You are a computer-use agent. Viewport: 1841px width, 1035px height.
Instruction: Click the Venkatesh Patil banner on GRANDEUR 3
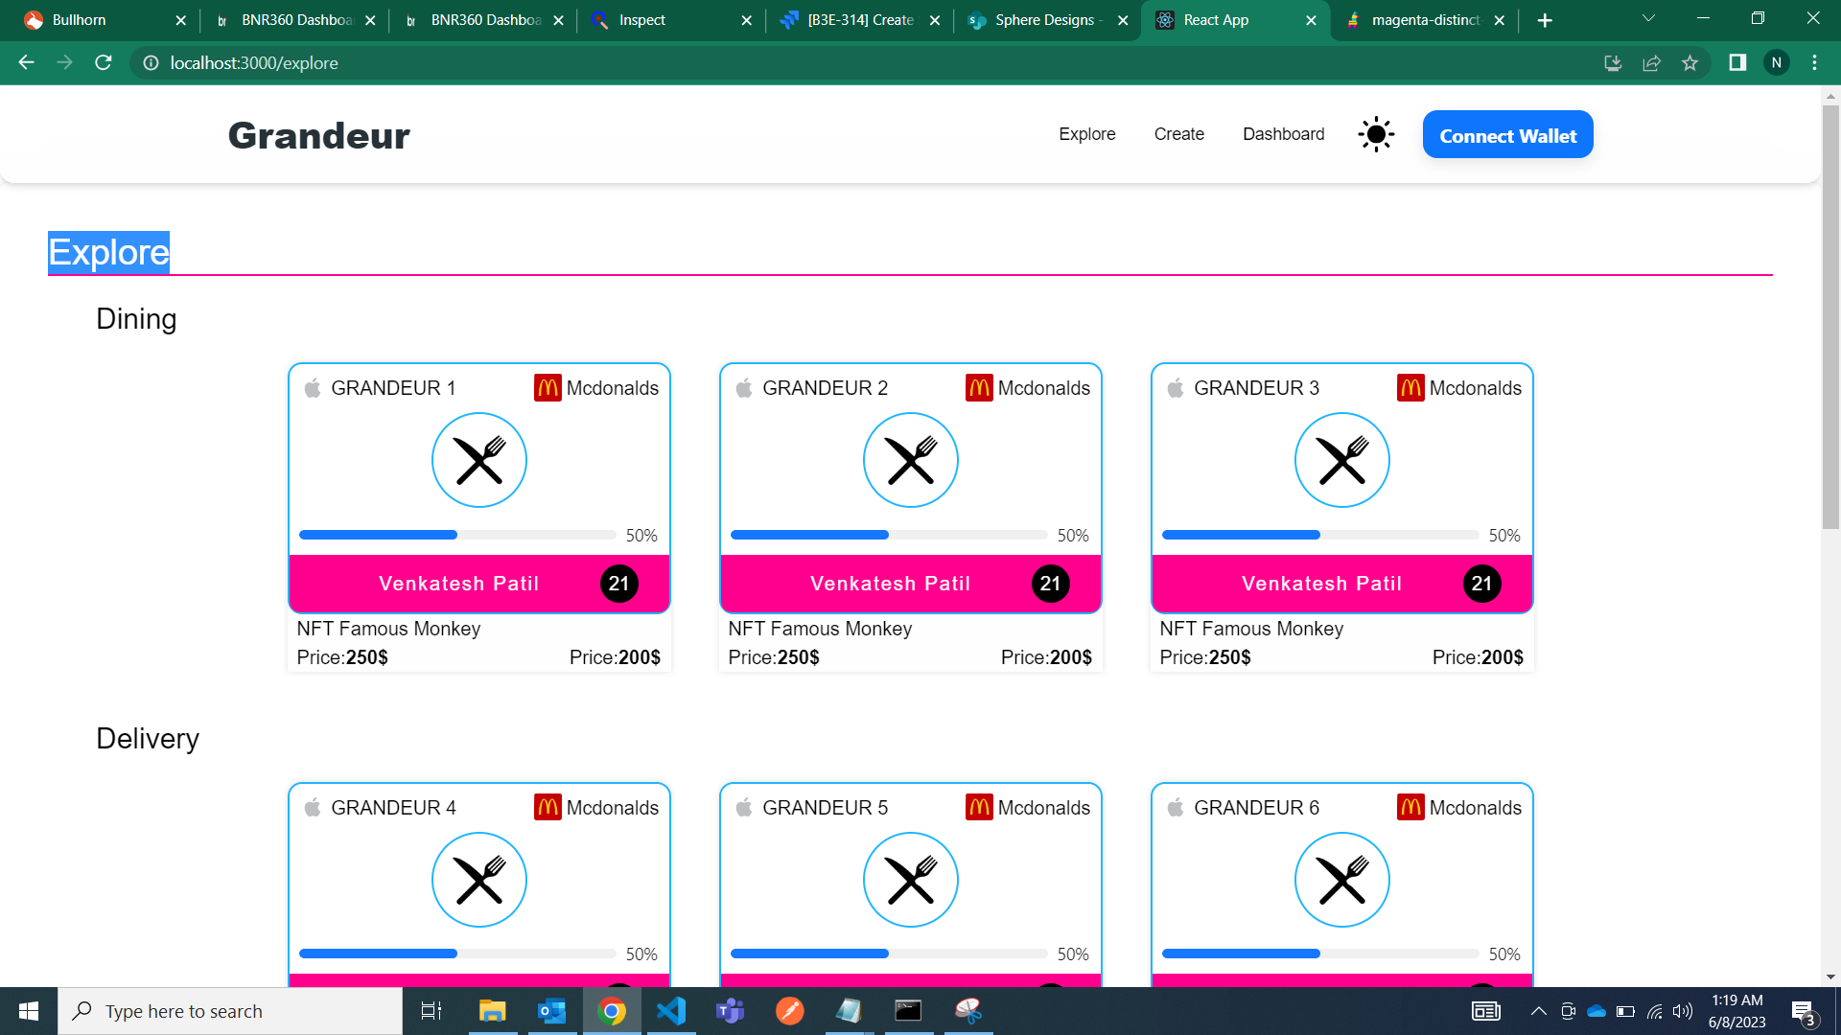[x=1321, y=584]
